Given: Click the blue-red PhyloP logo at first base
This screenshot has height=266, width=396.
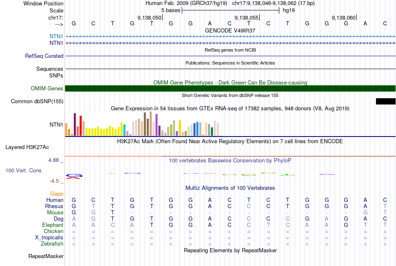Looking at the screenshot, I should pos(74,176).
